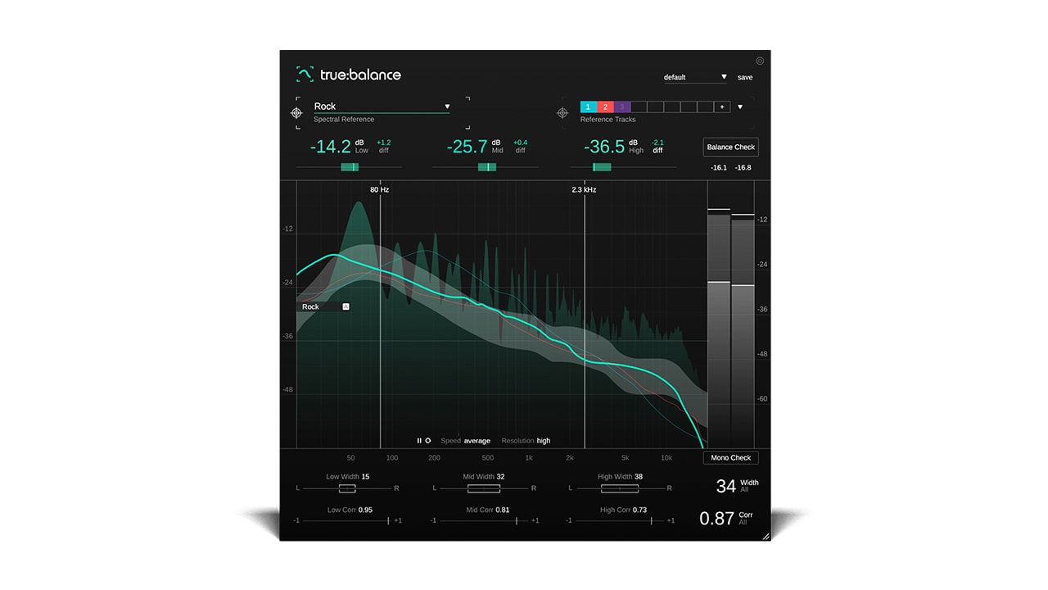Click the +0.4 diff Mid reading
Image resolution: width=1048 pixels, height=590 pixels.
coord(521,146)
